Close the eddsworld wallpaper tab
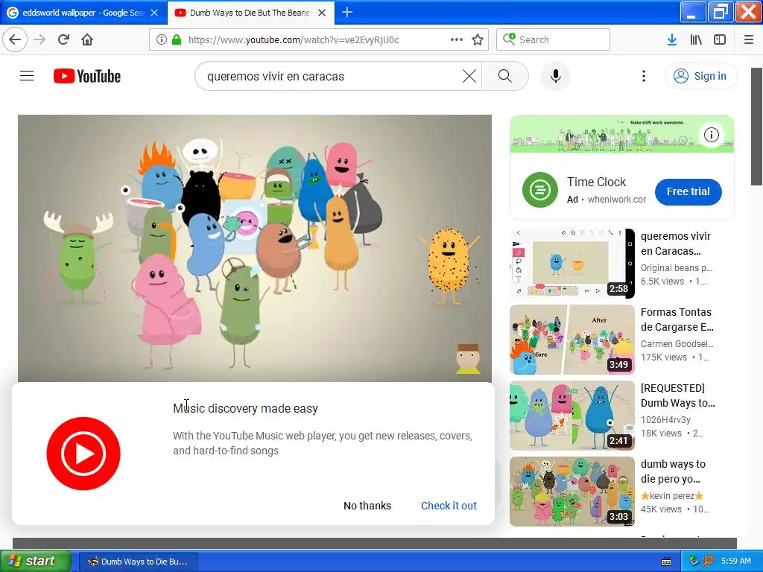The width and height of the screenshot is (763, 572). [154, 13]
